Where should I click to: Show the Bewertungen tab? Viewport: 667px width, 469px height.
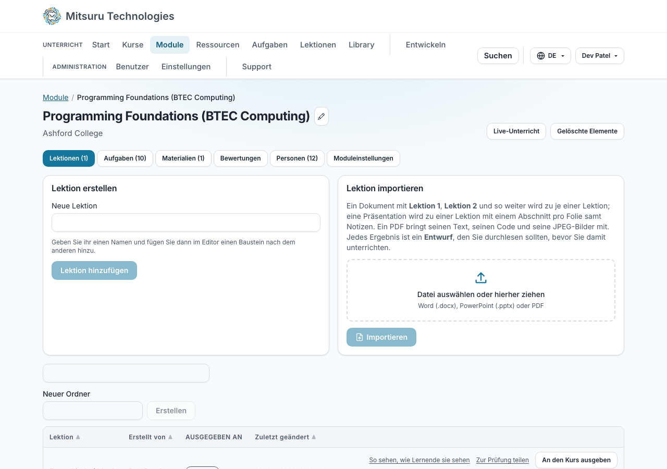point(241,158)
